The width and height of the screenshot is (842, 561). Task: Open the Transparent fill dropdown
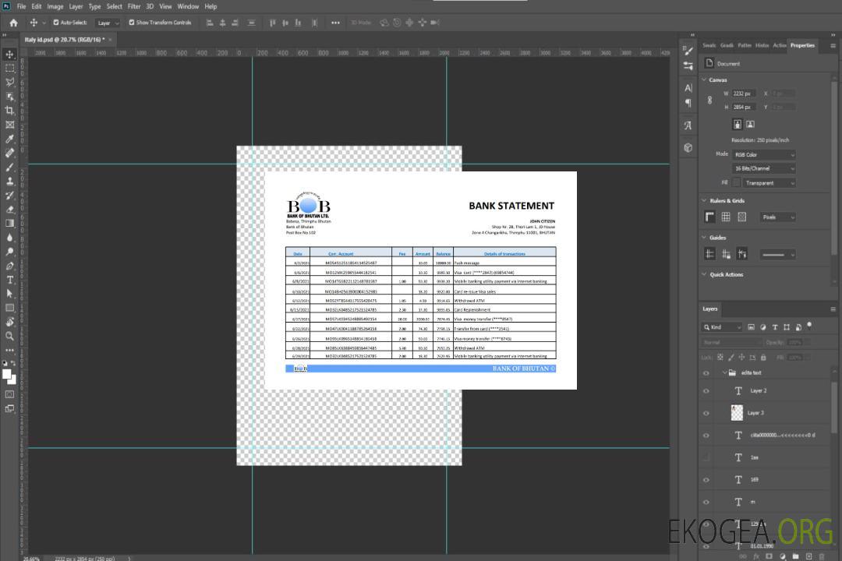click(769, 183)
